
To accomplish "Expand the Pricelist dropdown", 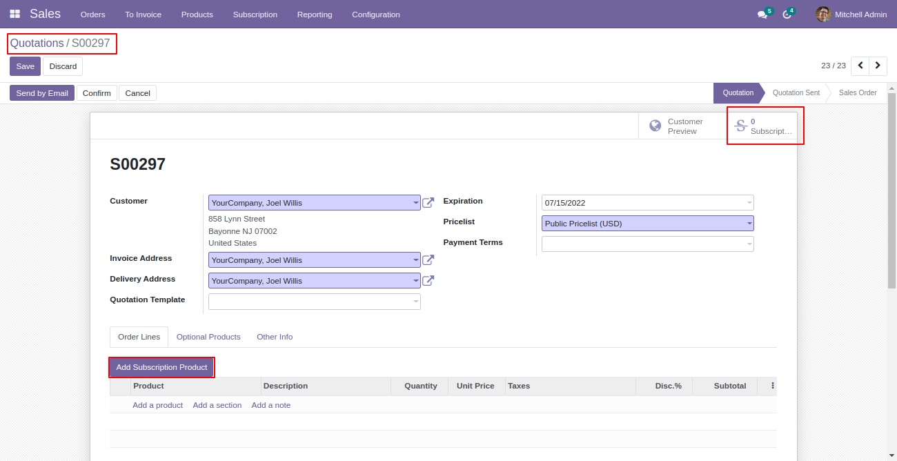I will [x=648, y=224].
